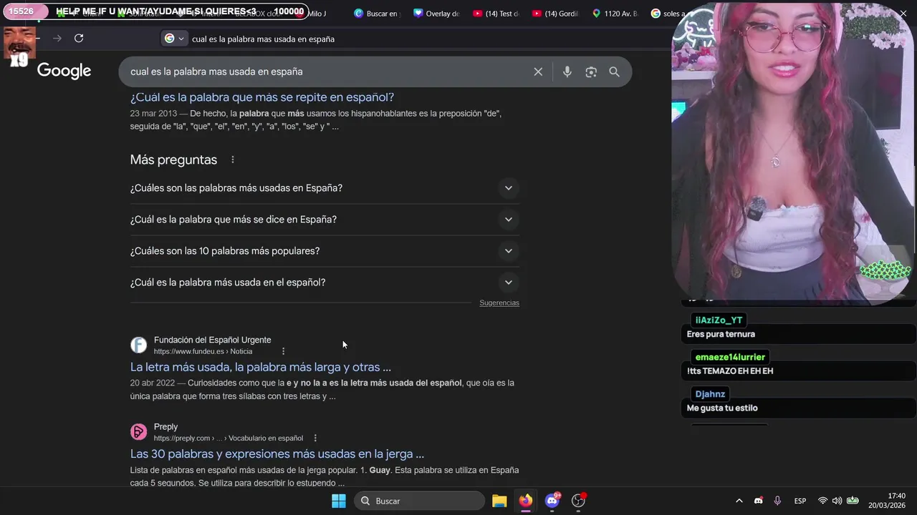The height and width of the screenshot is (515, 917).
Task: Go to the Google logo homepage
Action: click(x=64, y=71)
